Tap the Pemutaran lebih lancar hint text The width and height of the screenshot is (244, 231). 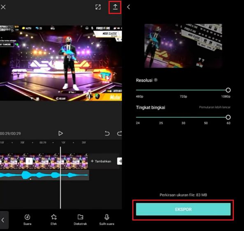click(215, 107)
